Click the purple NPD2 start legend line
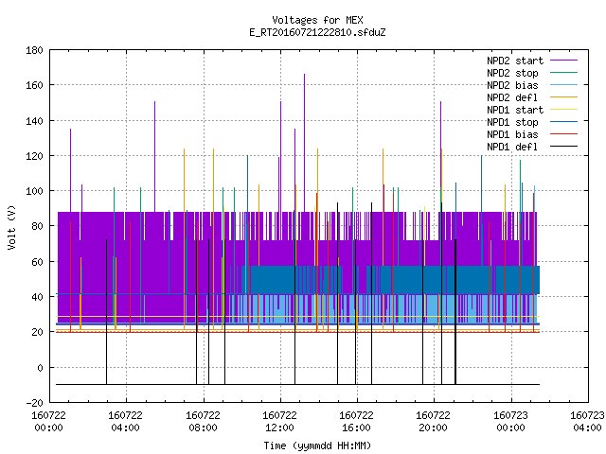Screen dimensions: 606x454 pyautogui.click(x=563, y=61)
